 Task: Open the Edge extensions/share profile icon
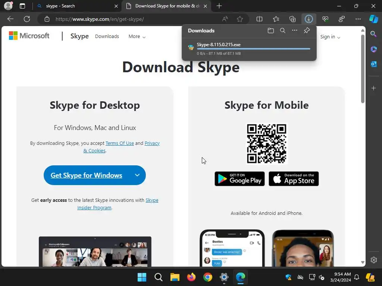[x=342, y=19]
